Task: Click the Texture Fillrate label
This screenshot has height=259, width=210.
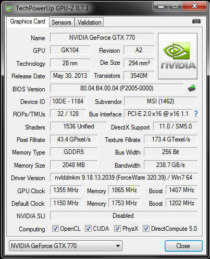Action: (x=122, y=140)
